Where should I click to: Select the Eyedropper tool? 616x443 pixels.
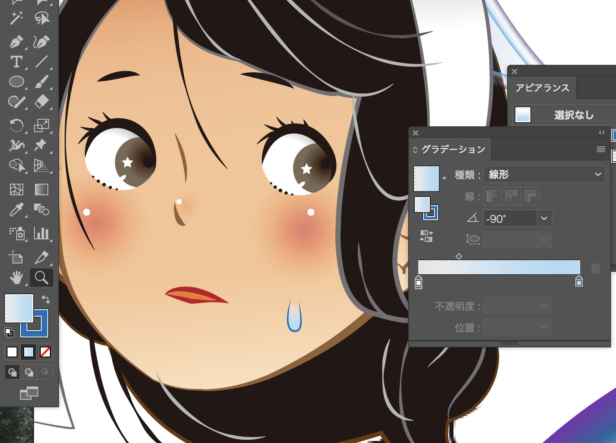point(17,210)
